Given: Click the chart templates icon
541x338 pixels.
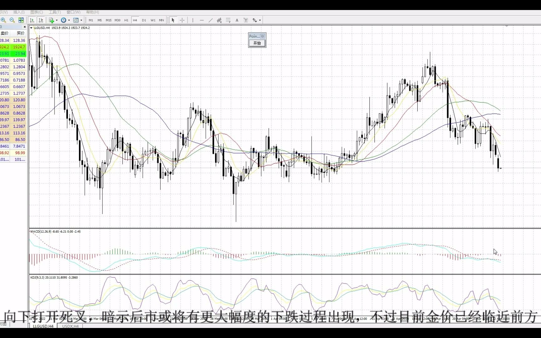Looking at the screenshot, I should click(x=76, y=20).
